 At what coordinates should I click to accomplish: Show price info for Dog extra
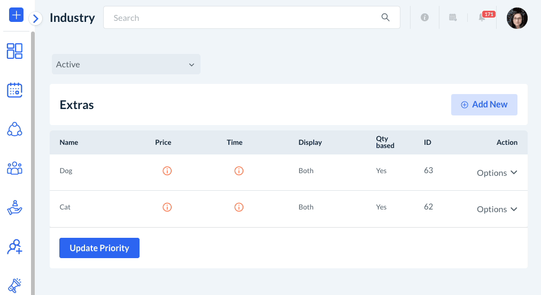click(167, 171)
